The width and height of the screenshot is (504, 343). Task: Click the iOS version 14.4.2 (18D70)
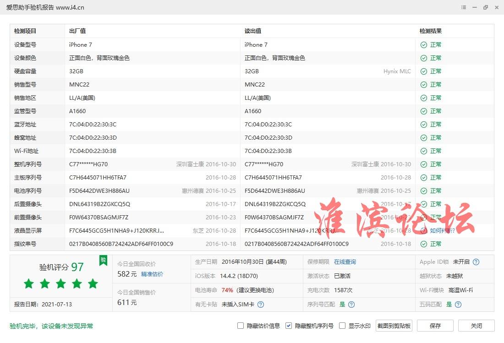239,276
